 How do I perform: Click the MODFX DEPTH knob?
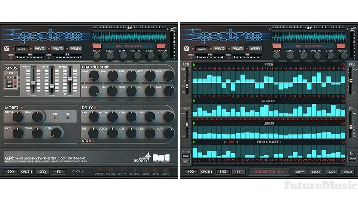click(17, 117)
